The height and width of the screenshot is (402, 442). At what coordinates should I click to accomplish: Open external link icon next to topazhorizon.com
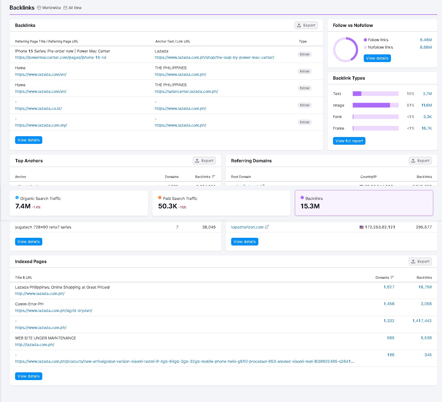click(267, 227)
